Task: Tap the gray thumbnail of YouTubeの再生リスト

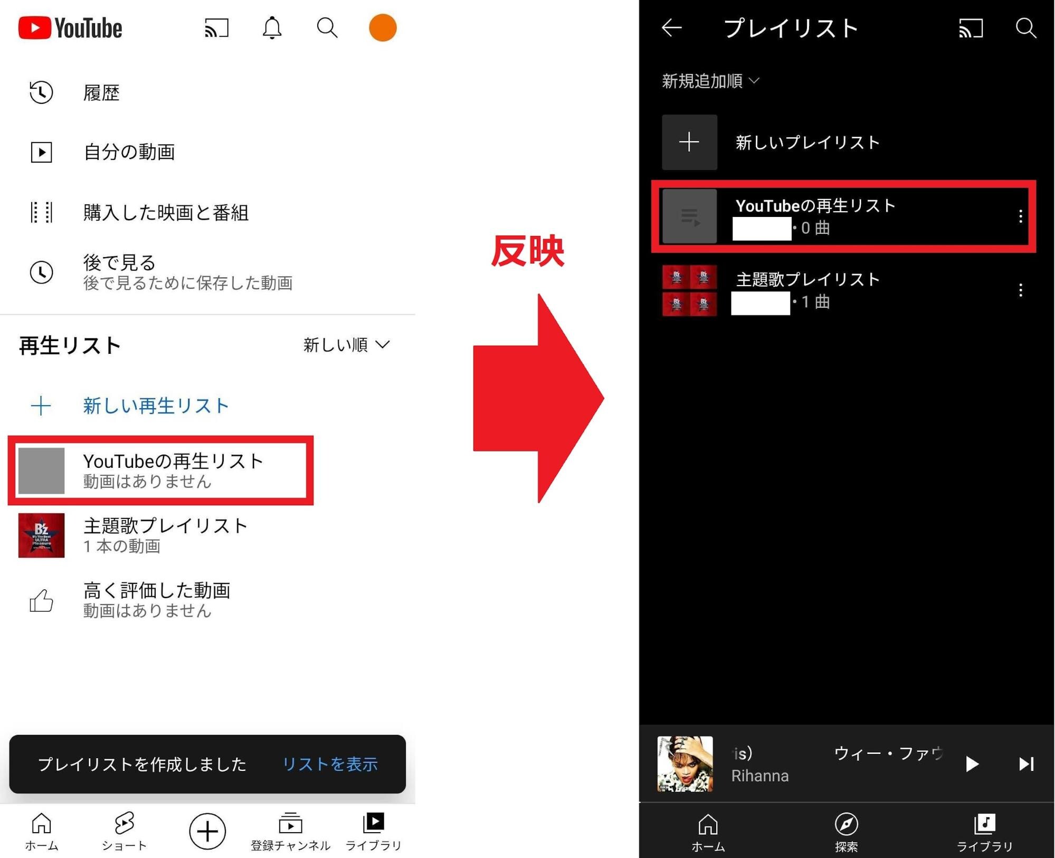Action: coord(41,470)
